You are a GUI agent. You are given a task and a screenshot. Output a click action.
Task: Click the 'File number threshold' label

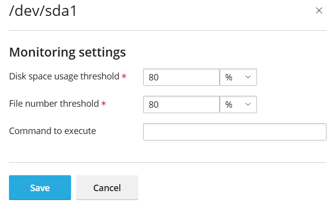(x=54, y=104)
